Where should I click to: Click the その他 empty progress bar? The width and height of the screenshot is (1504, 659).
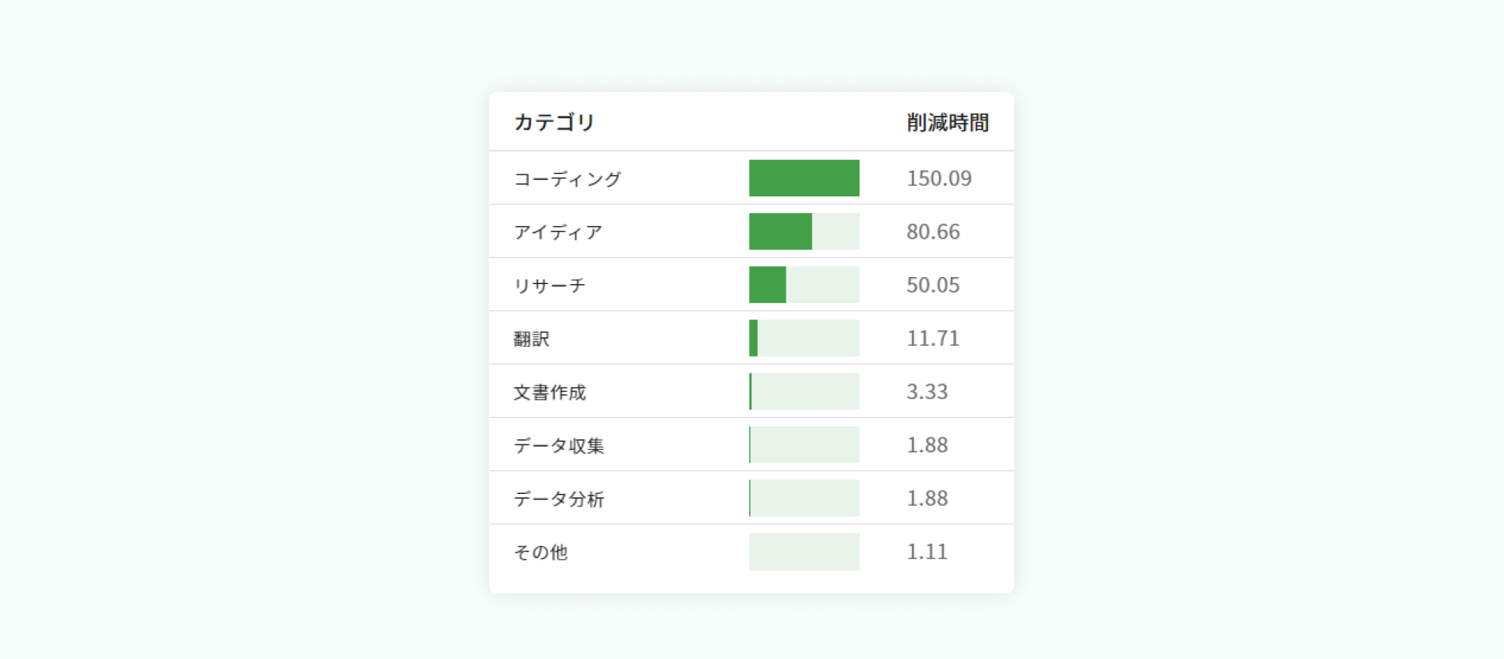click(x=804, y=551)
